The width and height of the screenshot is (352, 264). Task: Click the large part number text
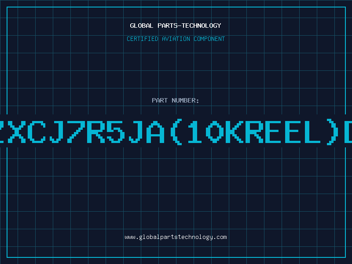176,132
